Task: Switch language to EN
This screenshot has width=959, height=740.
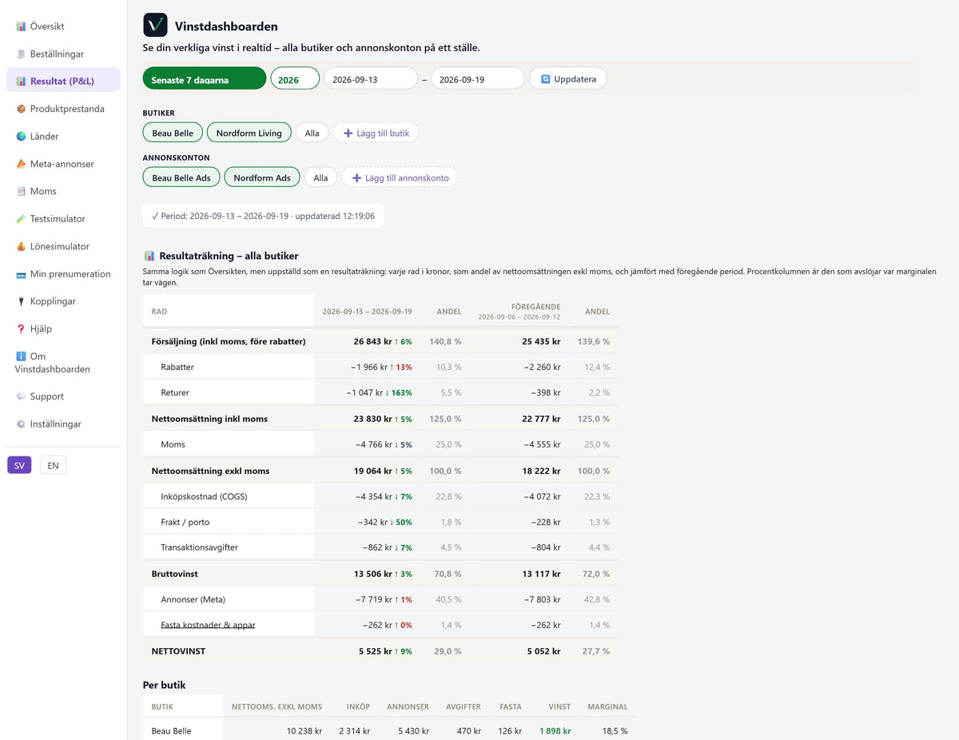Action: point(53,465)
